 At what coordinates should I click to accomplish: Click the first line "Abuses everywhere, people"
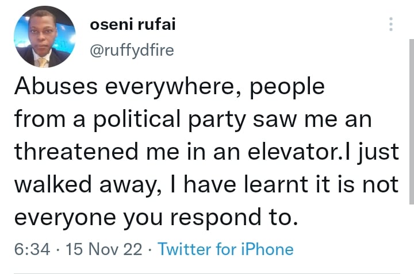click(x=169, y=88)
